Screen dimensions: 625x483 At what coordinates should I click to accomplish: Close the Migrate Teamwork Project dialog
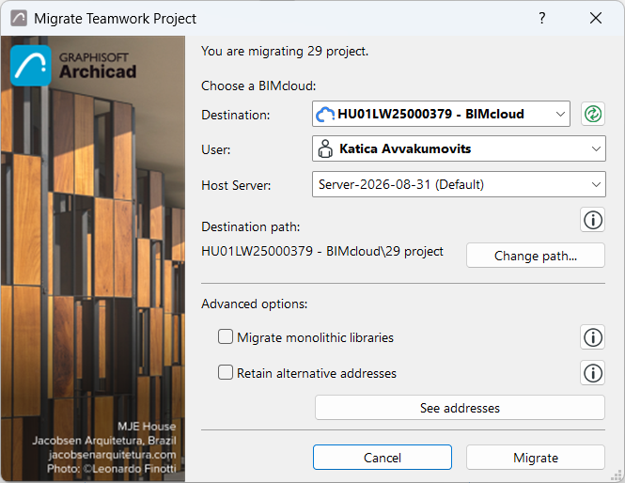pyautogui.click(x=596, y=18)
